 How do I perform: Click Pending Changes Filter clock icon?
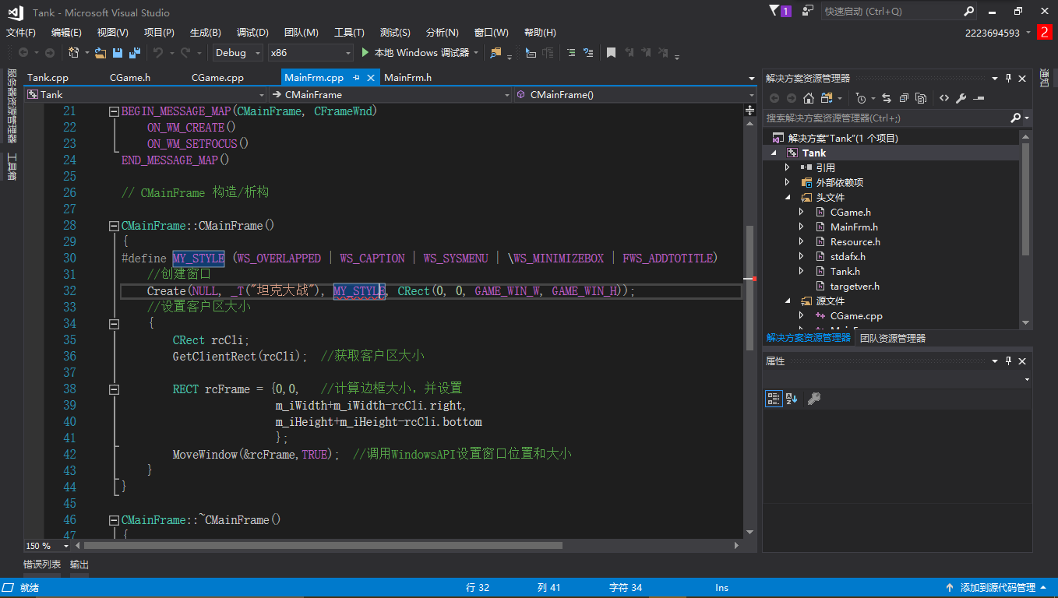pyautogui.click(x=860, y=98)
